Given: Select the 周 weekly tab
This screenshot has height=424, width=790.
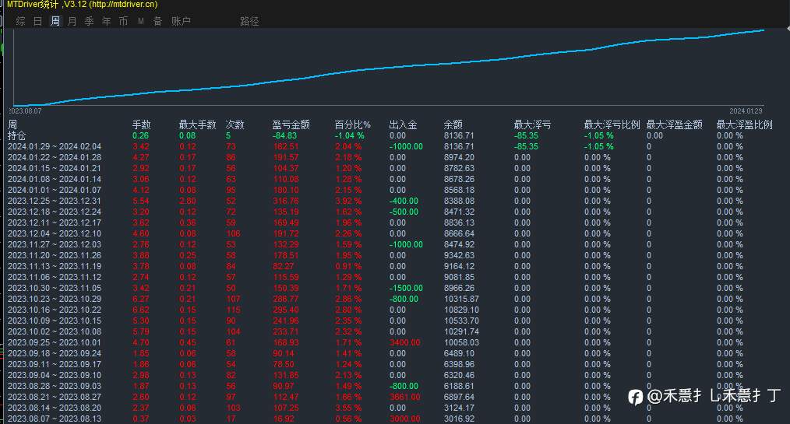Looking at the screenshot, I should pos(55,21).
